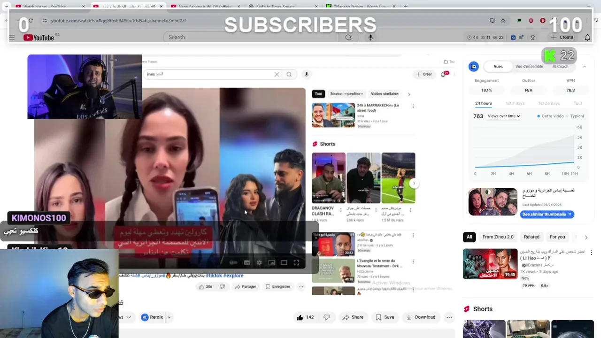
Task: Reload the page with browser refresh icon
Action: (31, 21)
